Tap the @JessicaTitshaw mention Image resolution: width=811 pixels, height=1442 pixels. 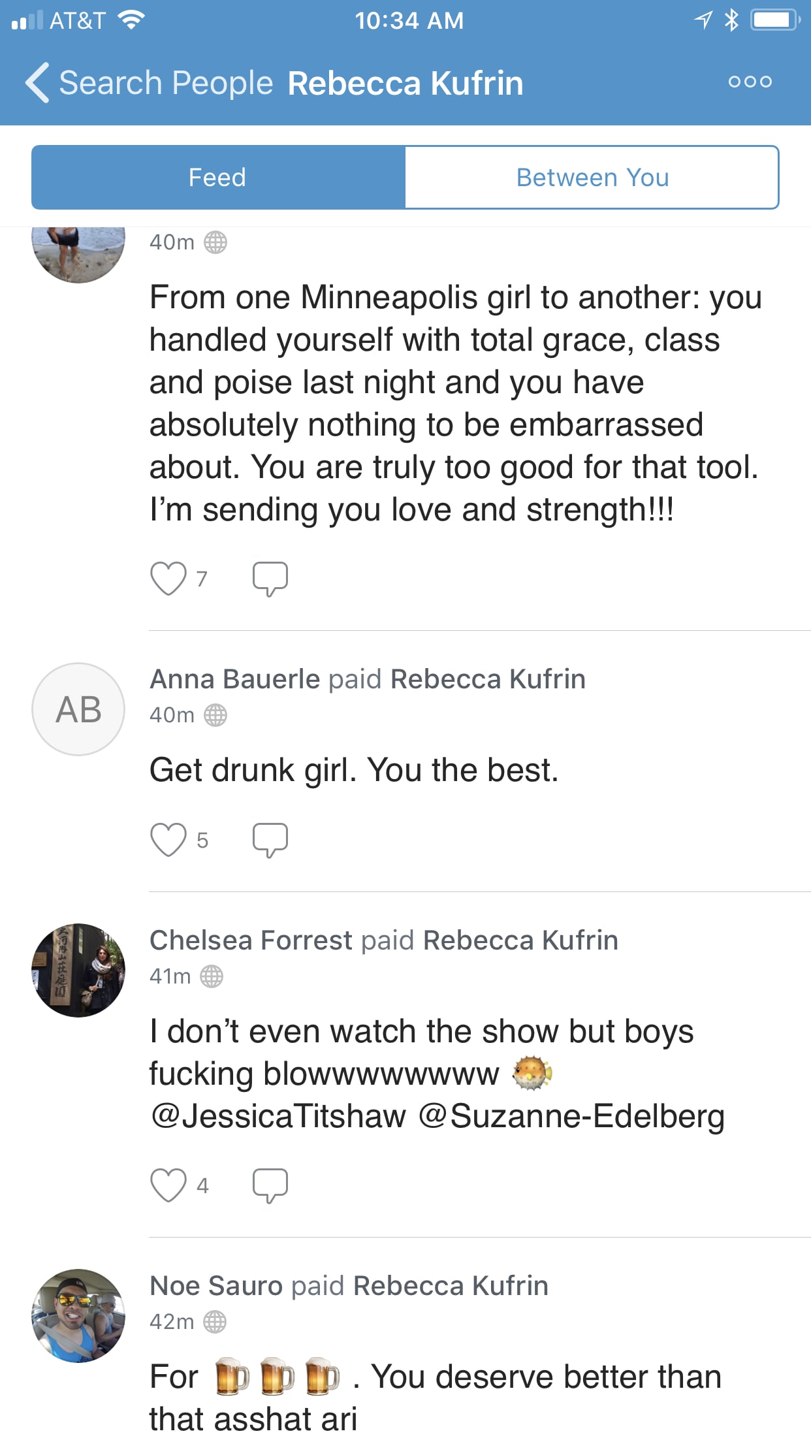click(278, 1116)
